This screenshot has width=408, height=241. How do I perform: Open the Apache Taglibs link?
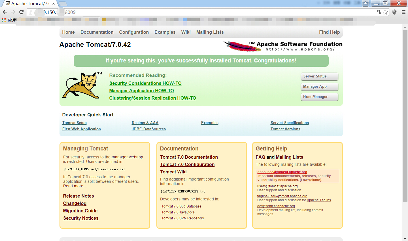click(x=319, y=200)
